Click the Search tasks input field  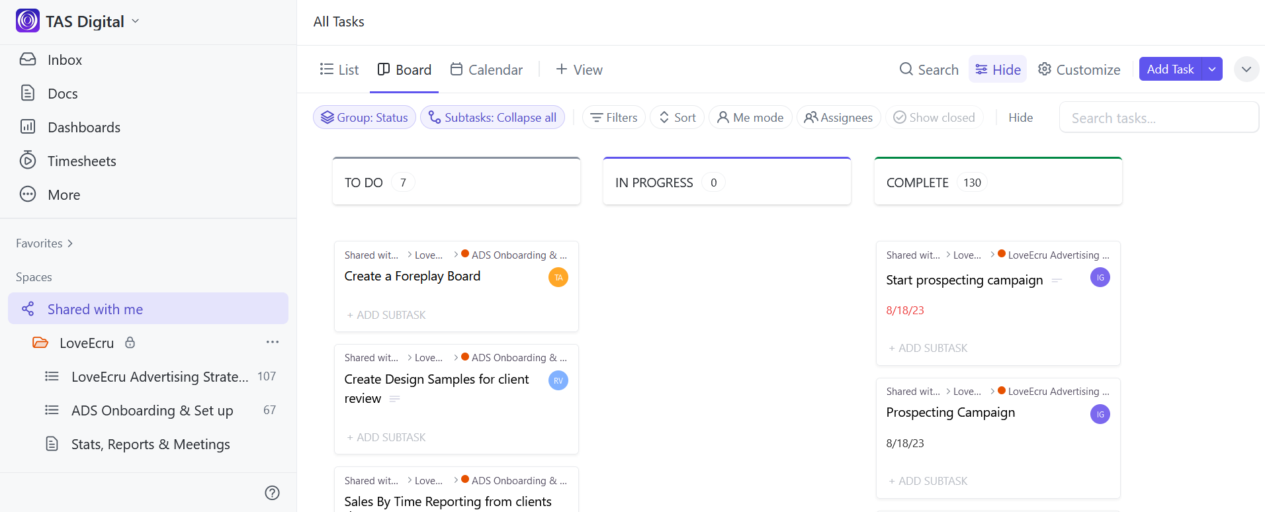1158,118
